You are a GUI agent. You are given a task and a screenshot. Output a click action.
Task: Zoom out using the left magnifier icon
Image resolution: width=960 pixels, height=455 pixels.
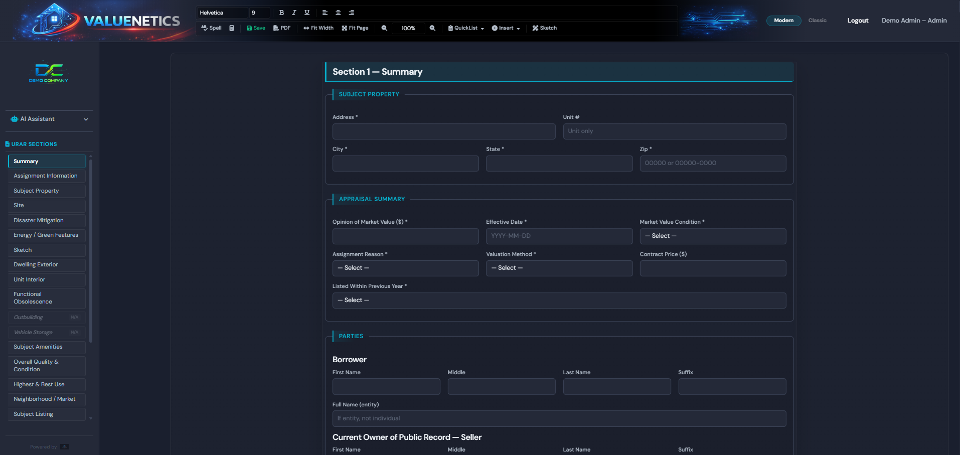click(384, 28)
